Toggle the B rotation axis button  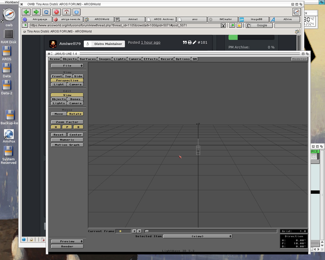tap(78, 127)
